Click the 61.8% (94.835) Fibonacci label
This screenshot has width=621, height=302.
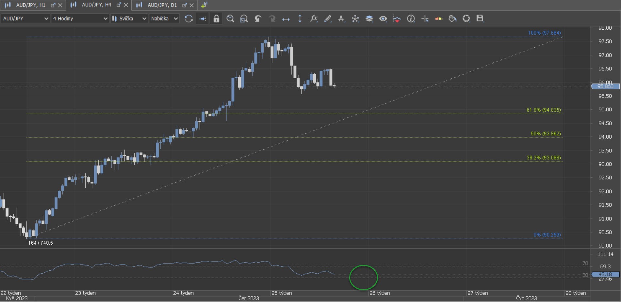543,110
